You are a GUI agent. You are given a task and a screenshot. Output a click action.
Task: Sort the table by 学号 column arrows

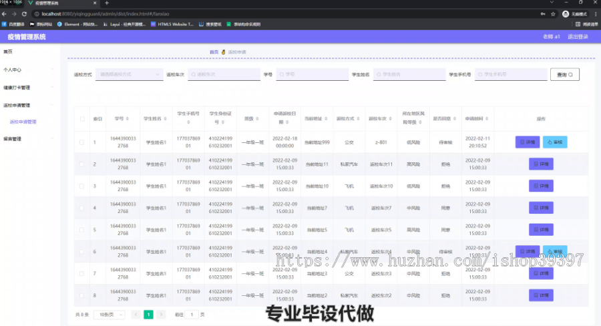click(128, 119)
